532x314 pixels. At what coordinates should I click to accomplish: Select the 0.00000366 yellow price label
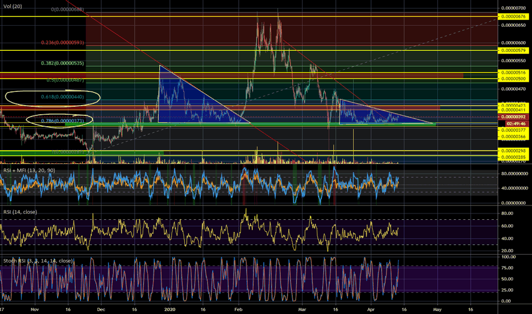pyautogui.click(x=513, y=137)
